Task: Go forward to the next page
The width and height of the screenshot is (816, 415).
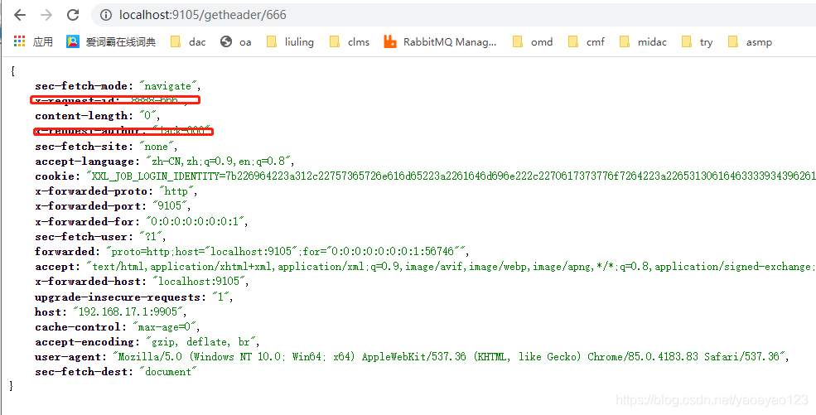Action: coord(46,15)
